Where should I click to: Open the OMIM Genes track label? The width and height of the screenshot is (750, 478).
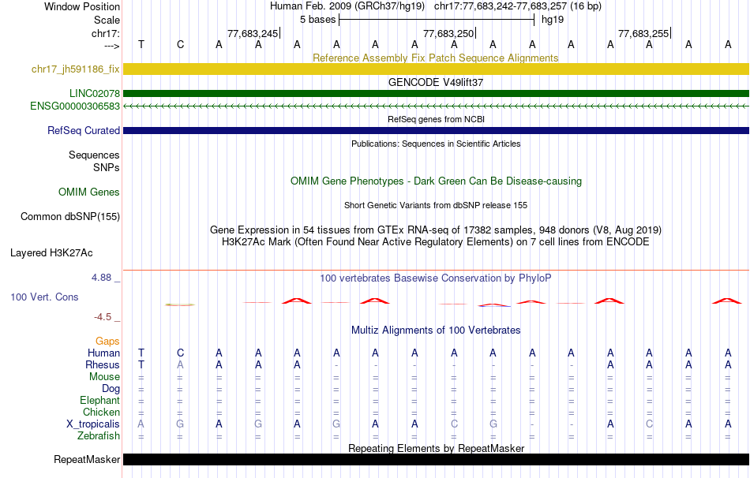(x=89, y=192)
